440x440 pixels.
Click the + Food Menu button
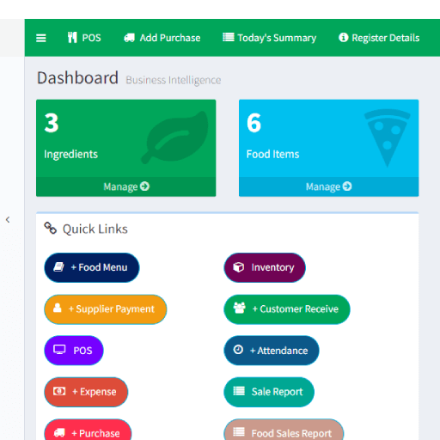coord(92,267)
